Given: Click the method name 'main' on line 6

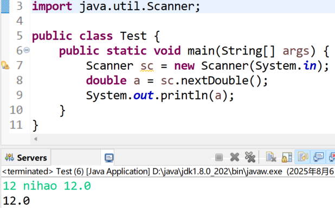Looking at the screenshot, I should [201, 51].
